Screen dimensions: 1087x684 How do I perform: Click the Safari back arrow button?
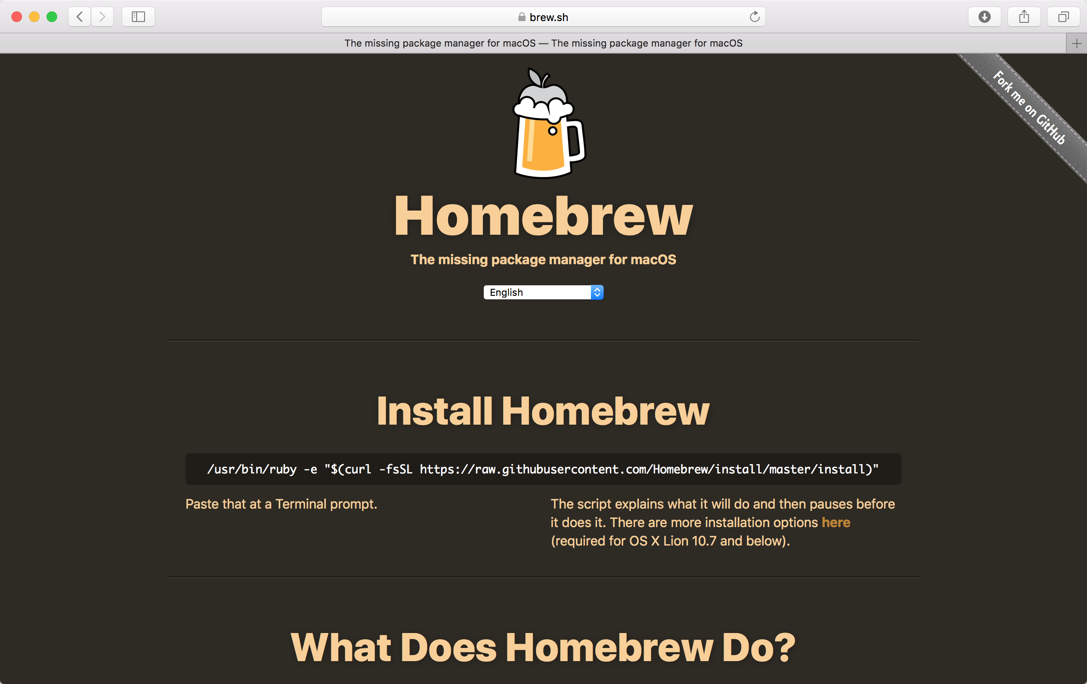[80, 17]
